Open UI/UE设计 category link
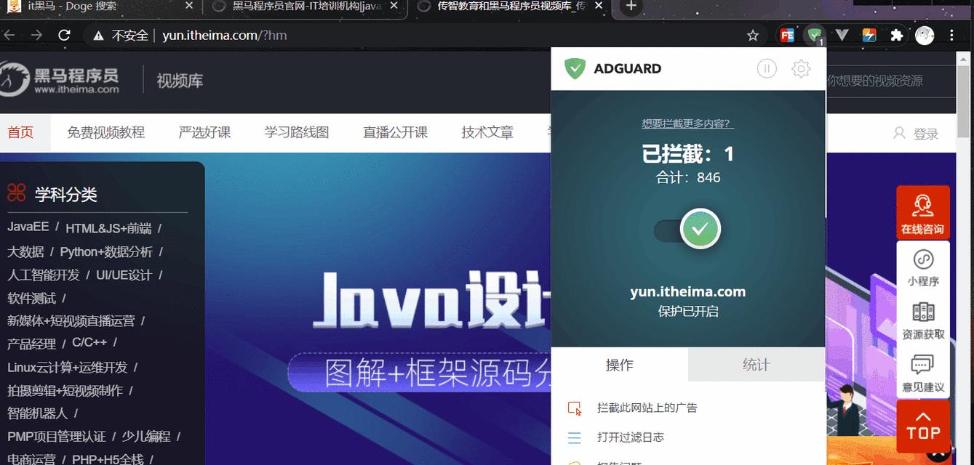 pos(124,275)
